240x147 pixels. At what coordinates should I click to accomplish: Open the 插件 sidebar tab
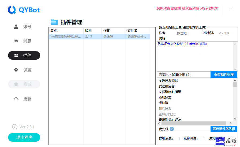coord(24,55)
